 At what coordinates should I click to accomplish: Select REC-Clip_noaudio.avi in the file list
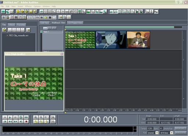(19, 35)
